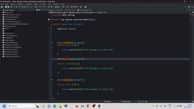Select Selenium_handsON project
Viewport: 194px width, 109px height.
pos(11,50)
